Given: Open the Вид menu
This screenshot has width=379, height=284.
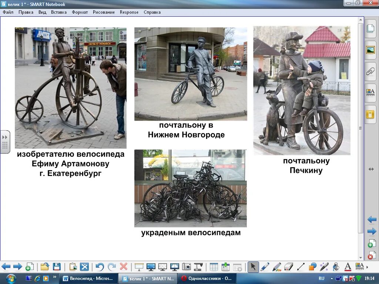Looking at the screenshot, I should pos(42,12).
